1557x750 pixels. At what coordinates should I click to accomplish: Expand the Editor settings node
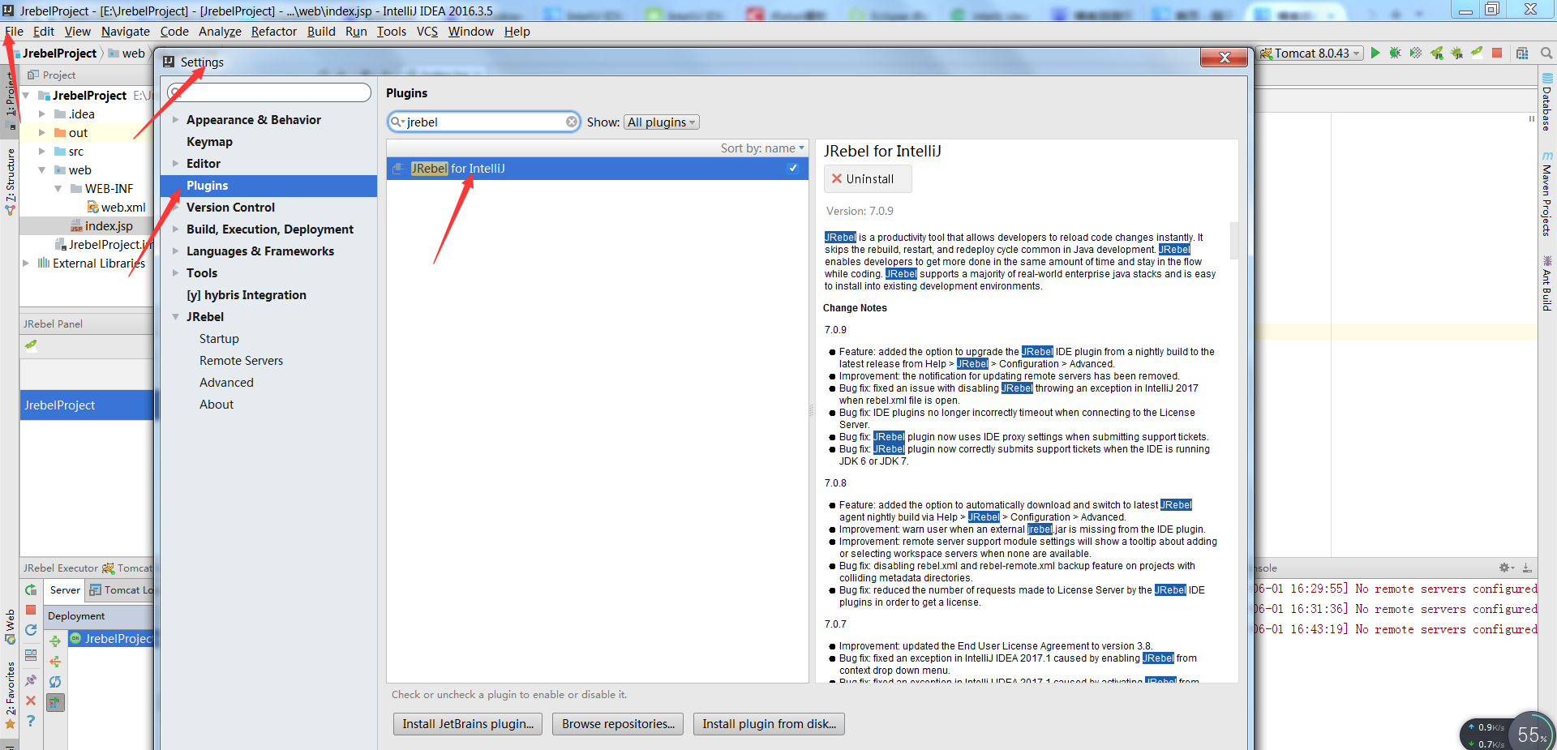(x=175, y=164)
